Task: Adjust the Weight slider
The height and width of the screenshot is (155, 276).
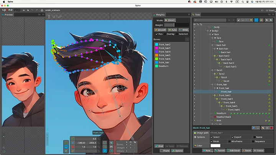Action: (x=177, y=25)
